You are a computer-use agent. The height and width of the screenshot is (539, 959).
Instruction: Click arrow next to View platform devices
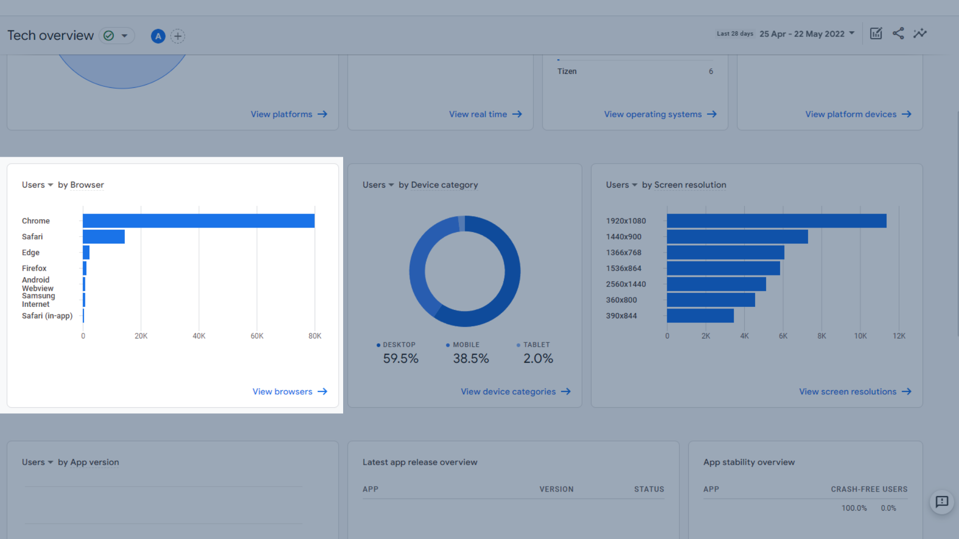907,114
